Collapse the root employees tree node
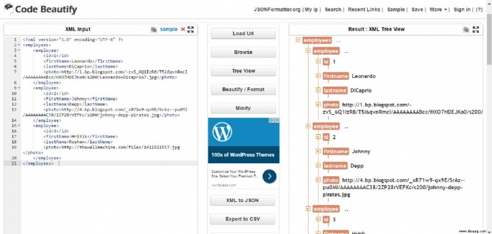The image size is (492, 234). pos(298,40)
